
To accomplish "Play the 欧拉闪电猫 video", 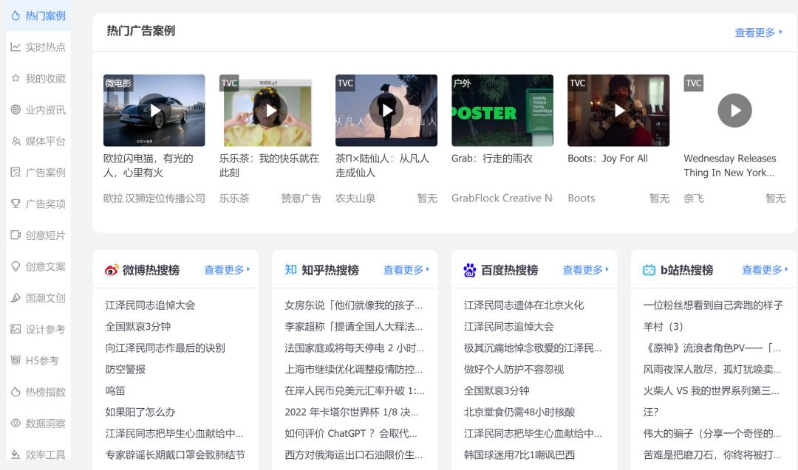I will tap(154, 110).
